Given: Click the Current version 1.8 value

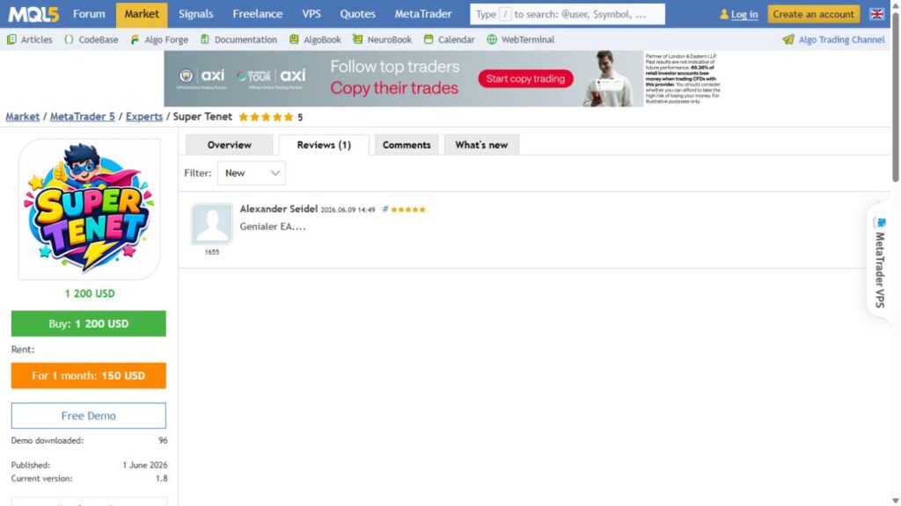Looking at the screenshot, I should 162,479.
